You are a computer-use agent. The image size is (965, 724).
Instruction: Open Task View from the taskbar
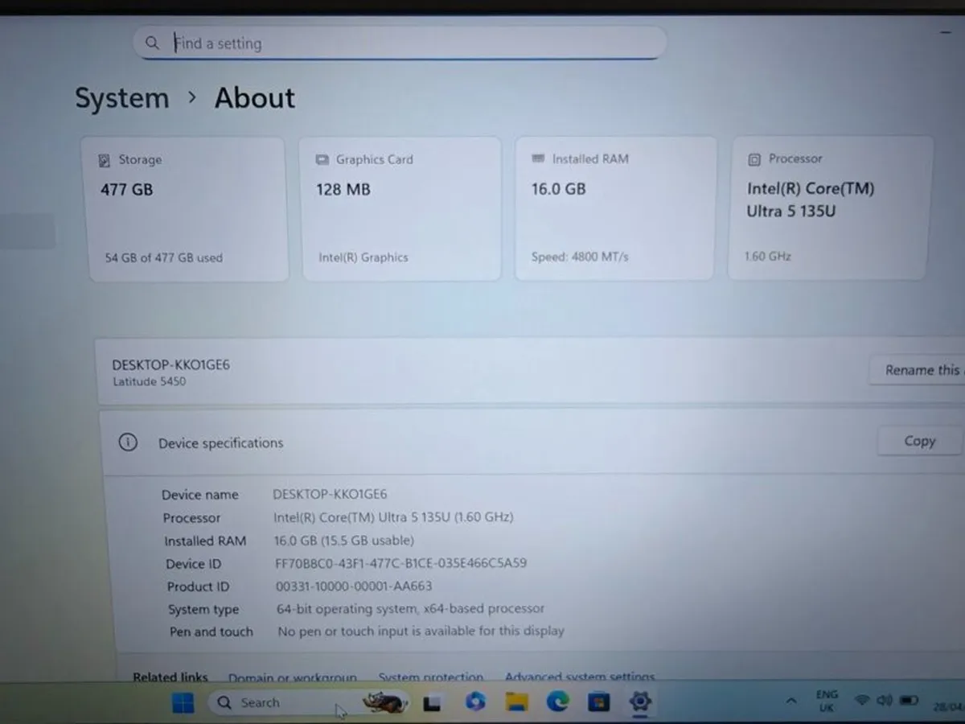click(x=432, y=702)
